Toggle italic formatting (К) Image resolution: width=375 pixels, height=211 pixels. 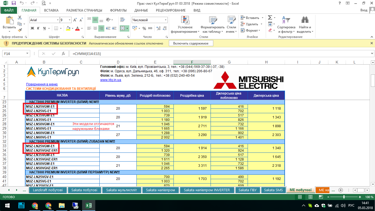(38, 28)
